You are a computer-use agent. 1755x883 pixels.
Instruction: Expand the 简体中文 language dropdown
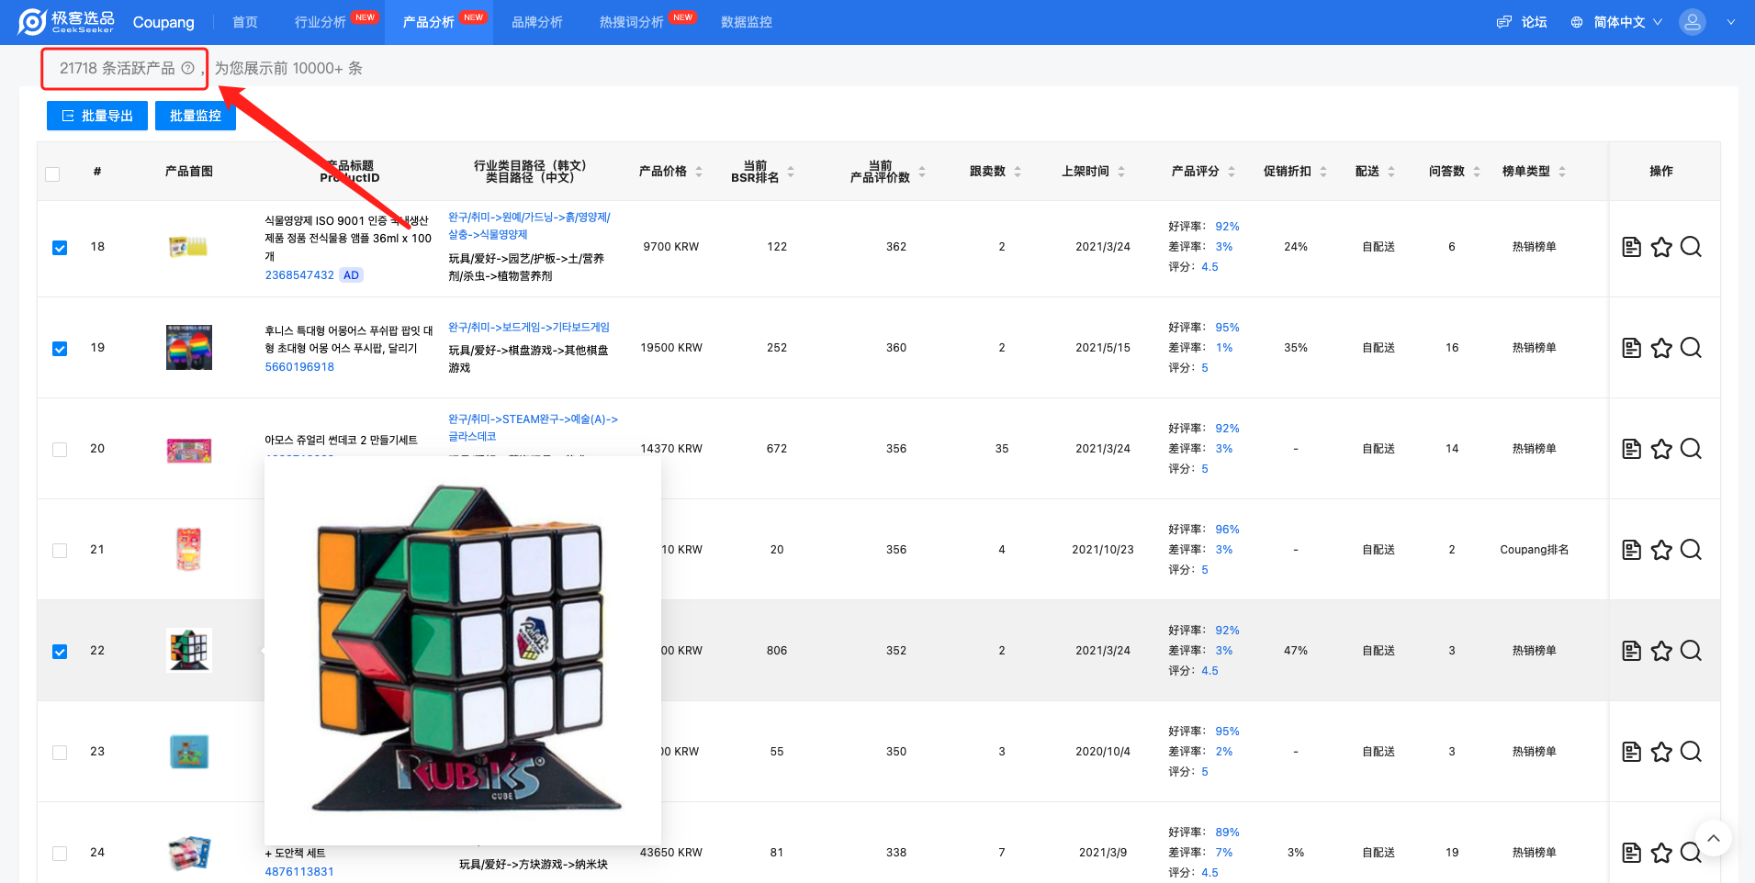[1617, 22]
